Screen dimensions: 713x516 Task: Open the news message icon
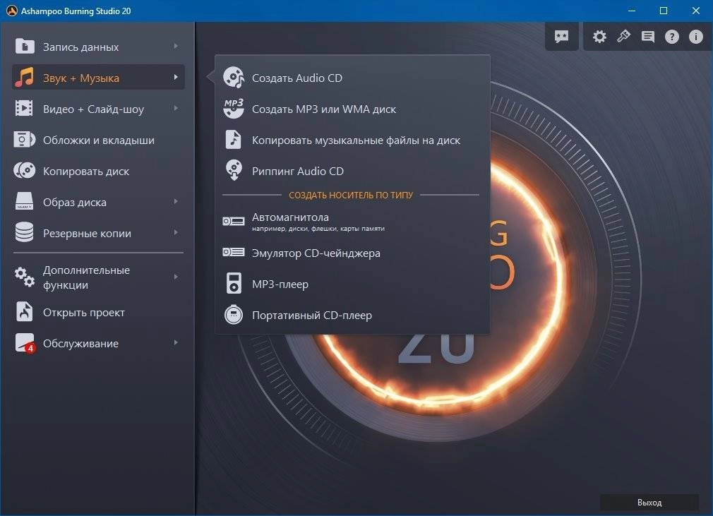pos(648,37)
